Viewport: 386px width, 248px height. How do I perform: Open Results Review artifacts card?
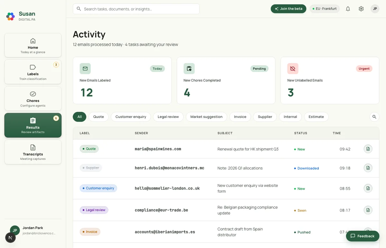pos(33,125)
